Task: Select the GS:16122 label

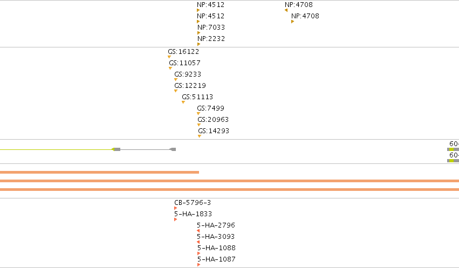Action: [x=183, y=52]
